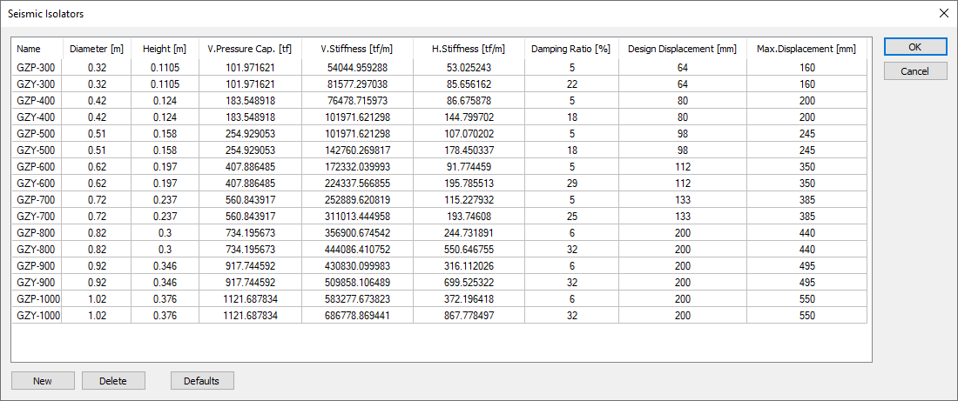This screenshot has width=958, height=401.
Task: Restore values with the Defaults button
Action: pyautogui.click(x=202, y=381)
